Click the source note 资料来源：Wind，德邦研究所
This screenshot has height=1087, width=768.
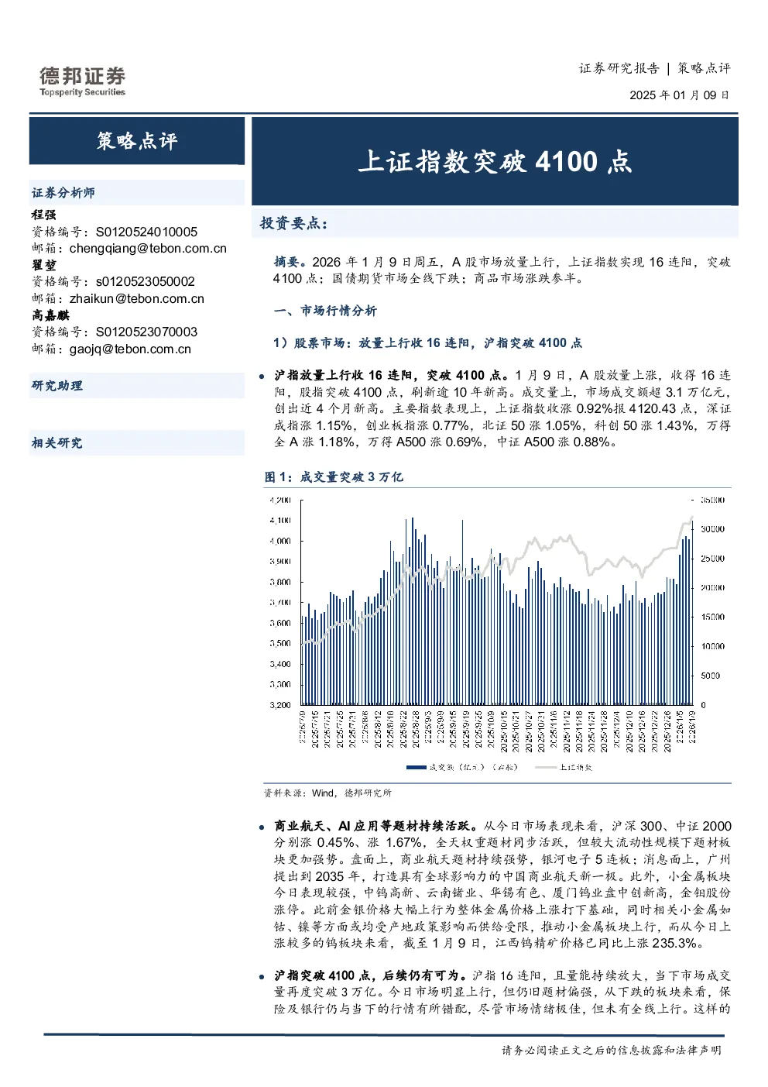327,793
